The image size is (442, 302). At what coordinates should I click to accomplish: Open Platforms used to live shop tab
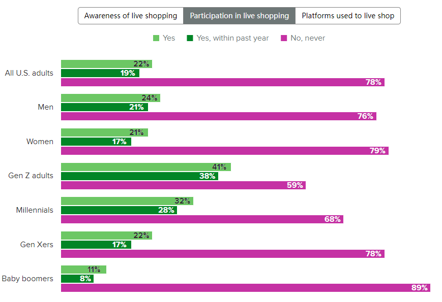pyautogui.click(x=348, y=16)
